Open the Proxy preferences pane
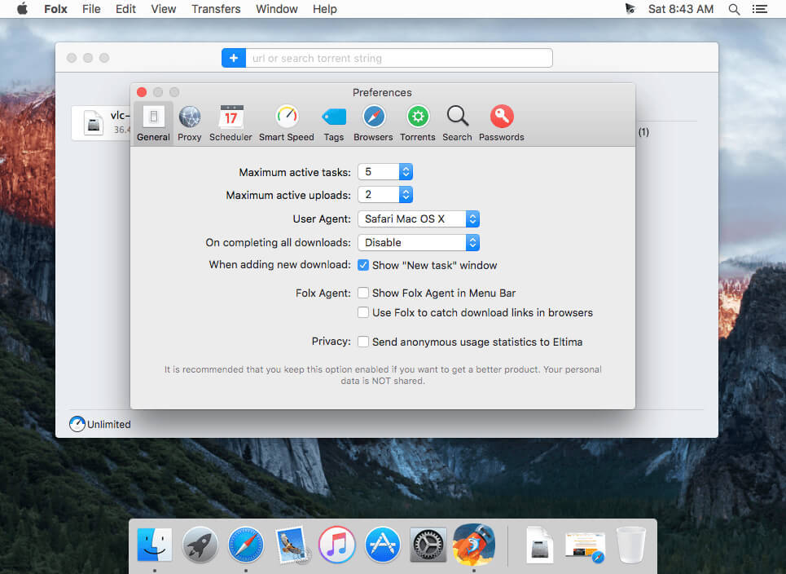This screenshot has height=574, width=786. coord(190,123)
